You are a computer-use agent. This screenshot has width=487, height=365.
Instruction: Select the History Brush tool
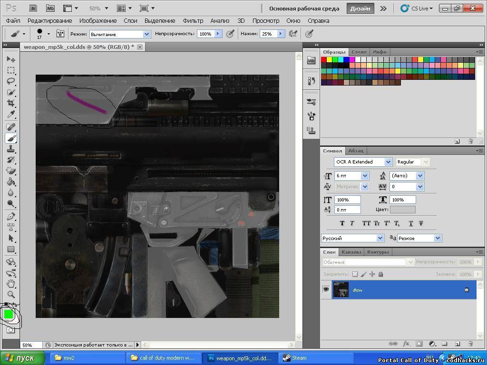pyautogui.click(x=11, y=160)
